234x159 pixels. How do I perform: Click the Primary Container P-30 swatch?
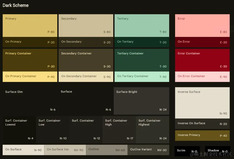30,60
